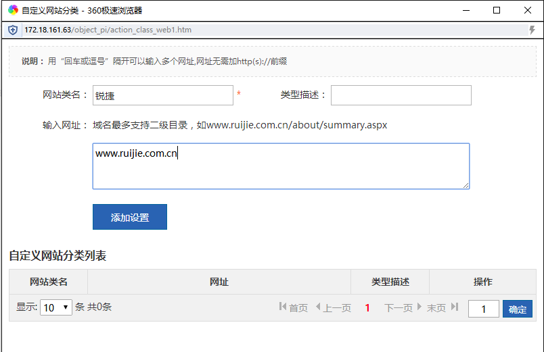Click the example URL hint text
This screenshot has height=352, width=544.
click(x=240, y=125)
